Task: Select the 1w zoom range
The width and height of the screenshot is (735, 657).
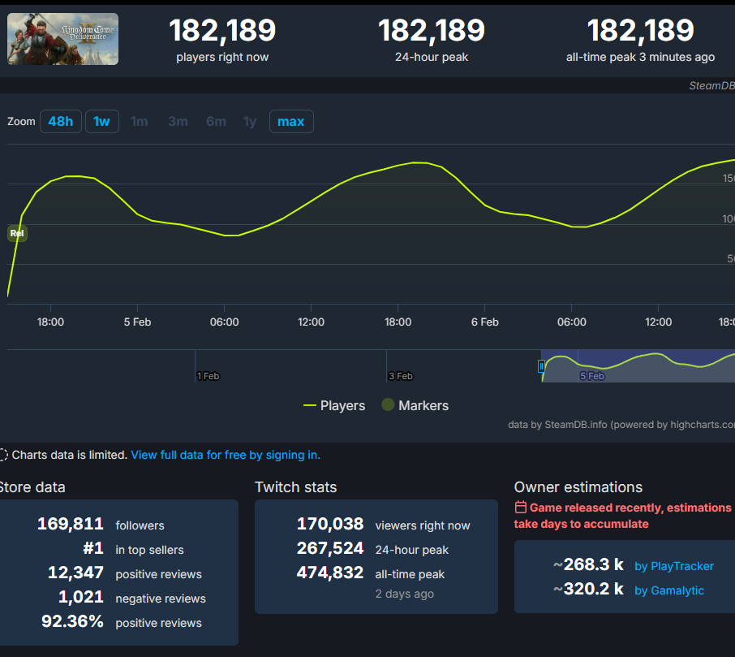Action: click(101, 122)
